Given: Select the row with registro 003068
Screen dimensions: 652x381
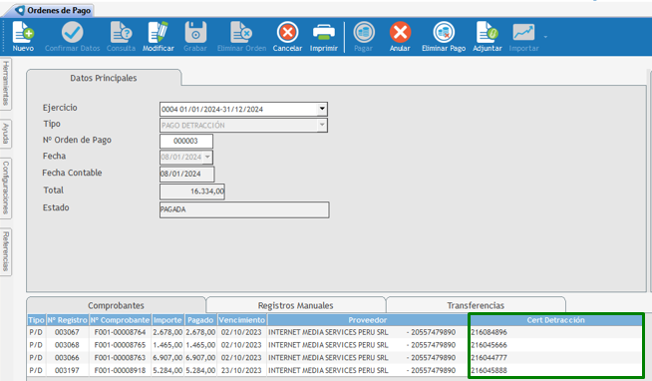Looking at the screenshot, I should pyautogui.click(x=335, y=345).
